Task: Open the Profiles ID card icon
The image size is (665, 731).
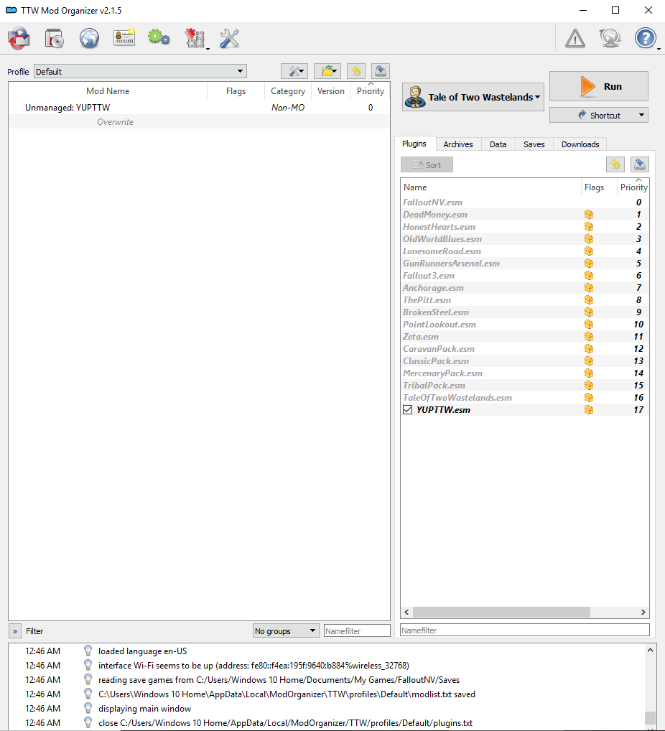Action: point(124,37)
